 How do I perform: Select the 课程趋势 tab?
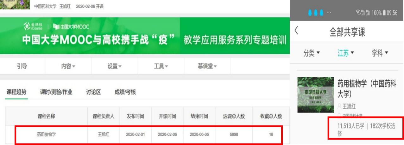(16, 92)
